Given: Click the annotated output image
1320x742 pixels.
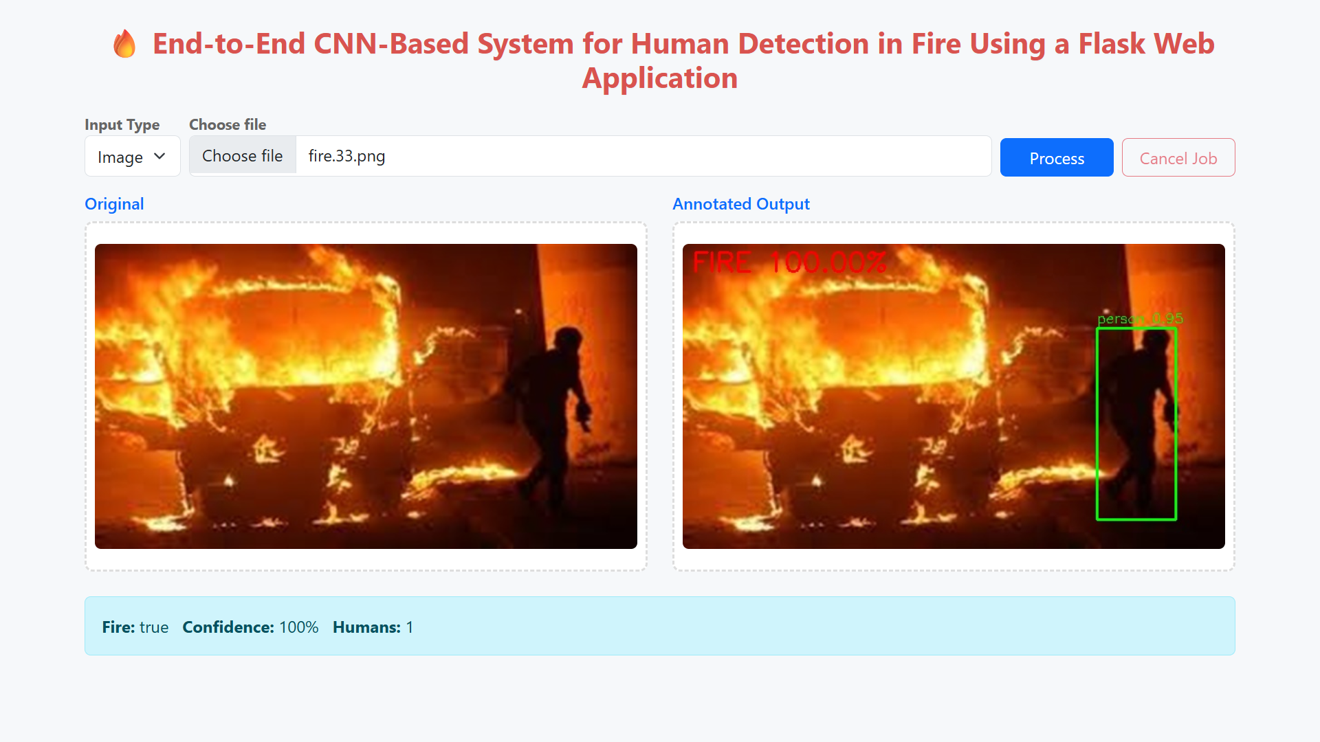Looking at the screenshot, I should pyautogui.click(x=954, y=396).
